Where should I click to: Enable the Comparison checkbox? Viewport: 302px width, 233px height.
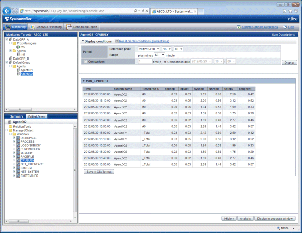tap(85, 61)
